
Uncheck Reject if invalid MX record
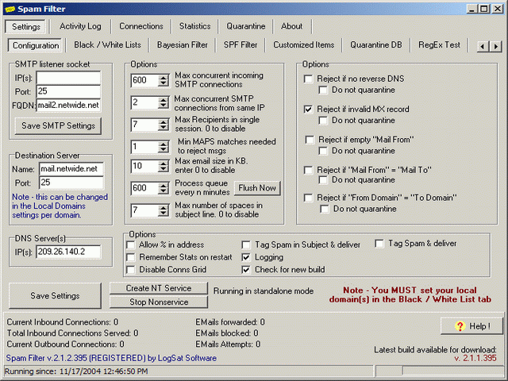309,110
